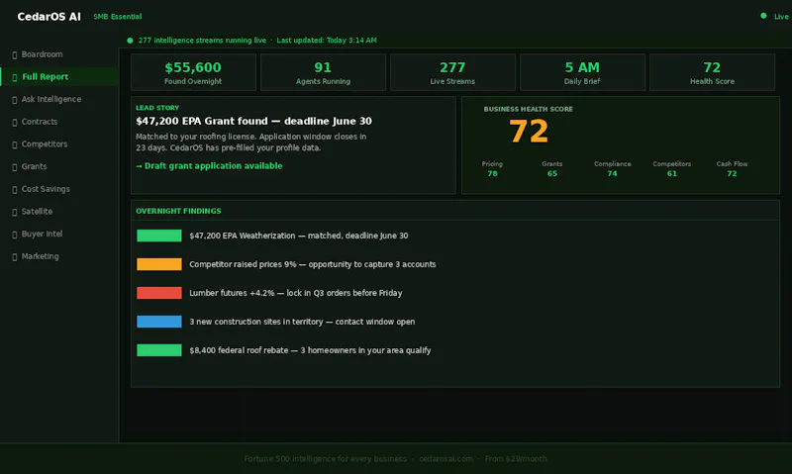Screen dimensions: 792x474
Task: Click the Competitors 61 sub-score
Action: click(672, 168)
